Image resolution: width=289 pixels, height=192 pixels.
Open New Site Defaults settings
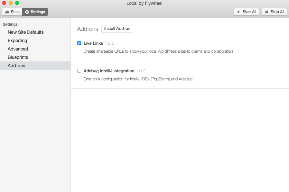[35, 32]
